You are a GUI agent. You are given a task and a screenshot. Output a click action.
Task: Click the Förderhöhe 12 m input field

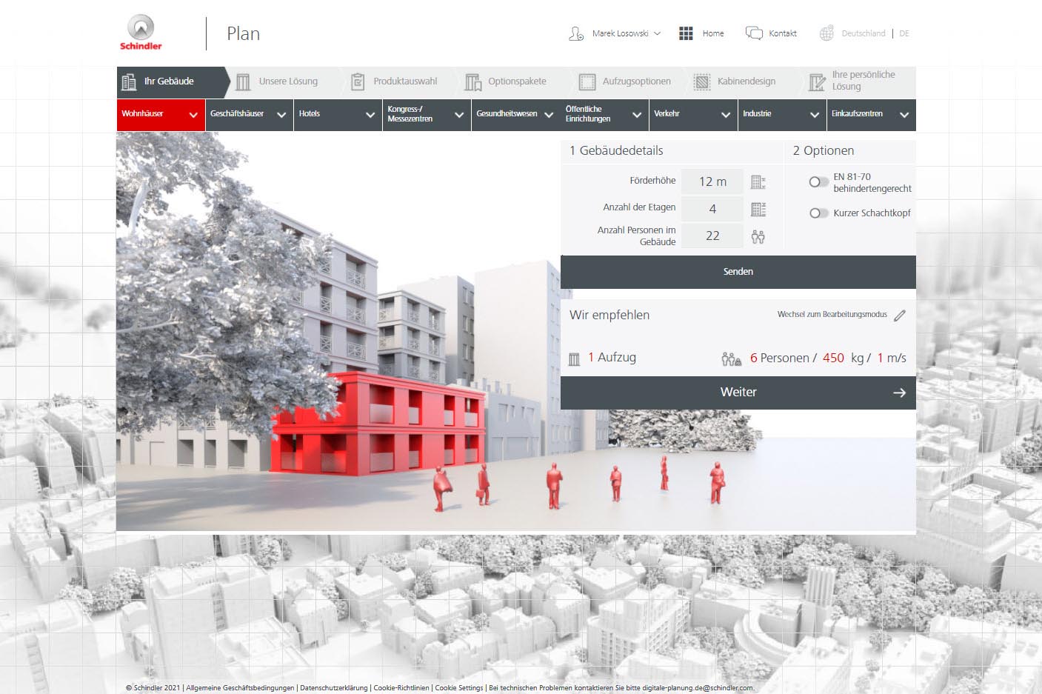click(712, 182)
